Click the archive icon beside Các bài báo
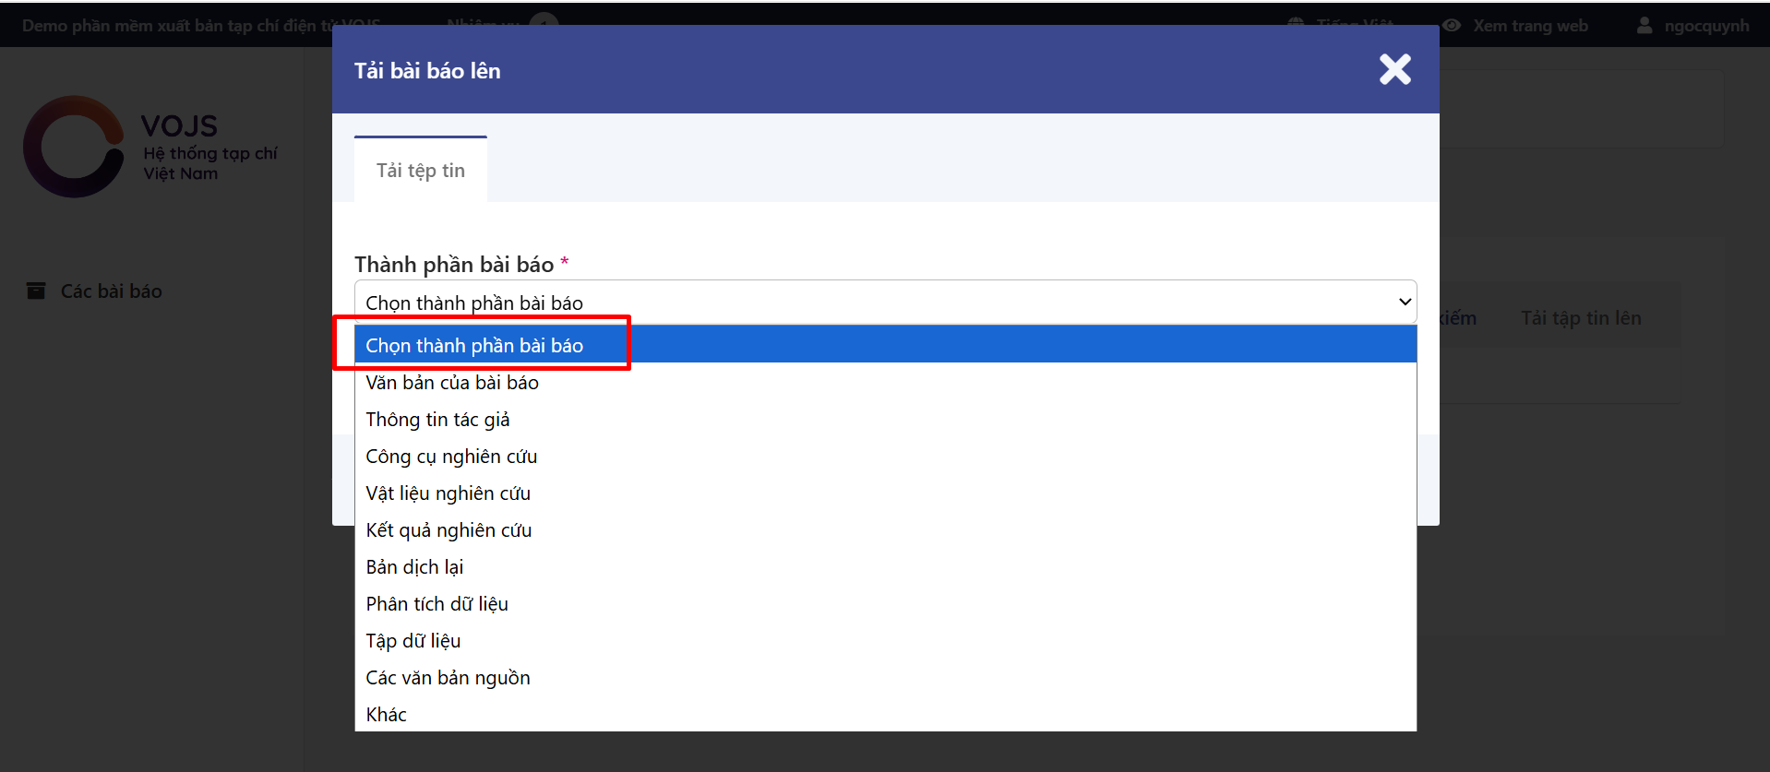1770x772 pixels. point(36,291)
